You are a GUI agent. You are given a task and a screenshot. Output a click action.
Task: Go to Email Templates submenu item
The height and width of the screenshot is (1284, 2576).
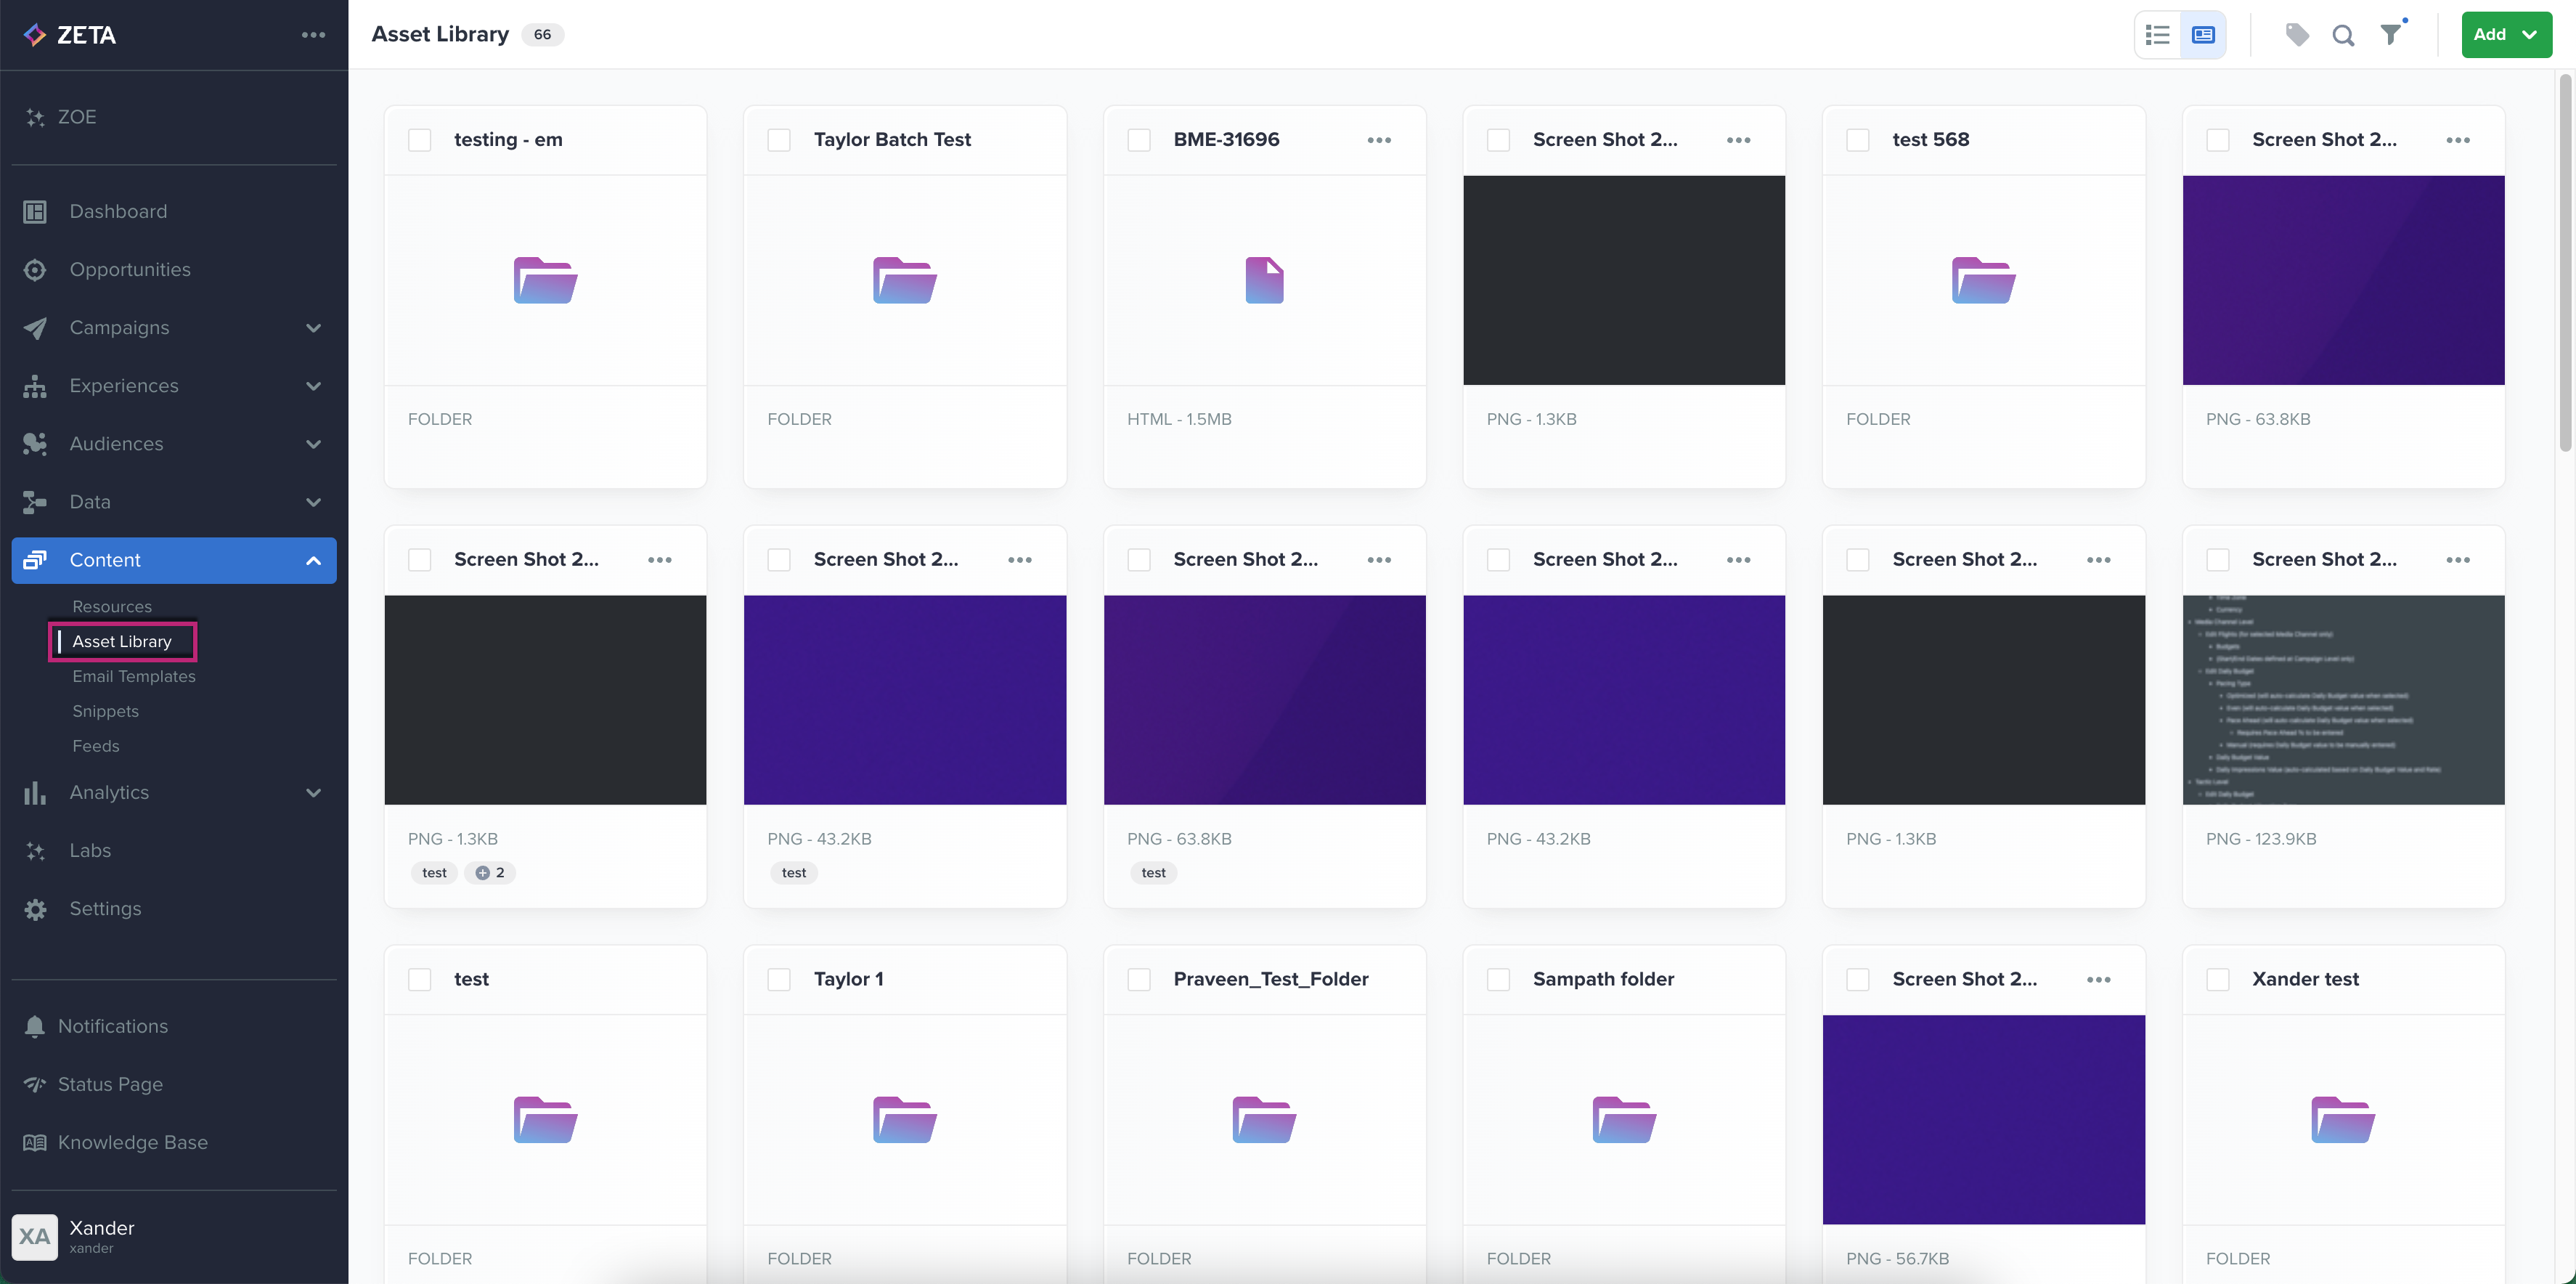(x=134, y=676)
